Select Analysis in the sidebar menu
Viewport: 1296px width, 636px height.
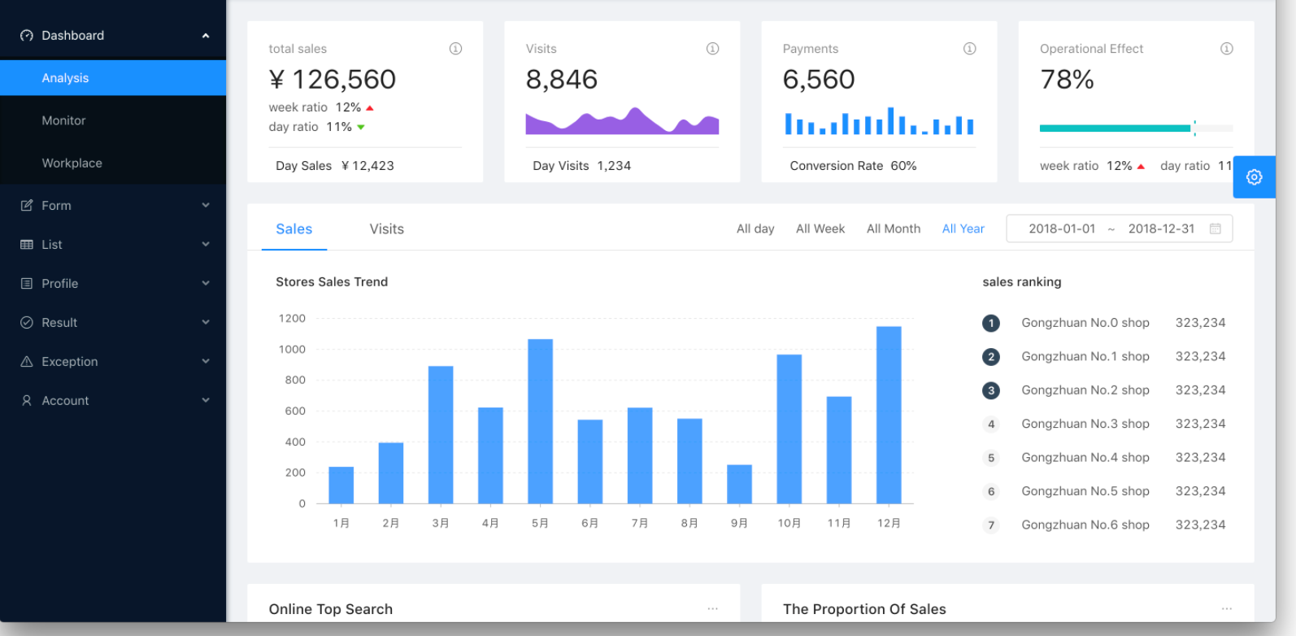pos(113,78)
